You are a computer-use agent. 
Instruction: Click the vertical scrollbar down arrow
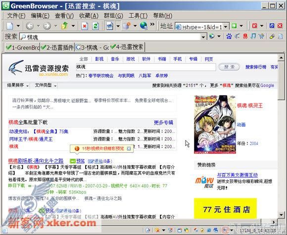[281, 215]
